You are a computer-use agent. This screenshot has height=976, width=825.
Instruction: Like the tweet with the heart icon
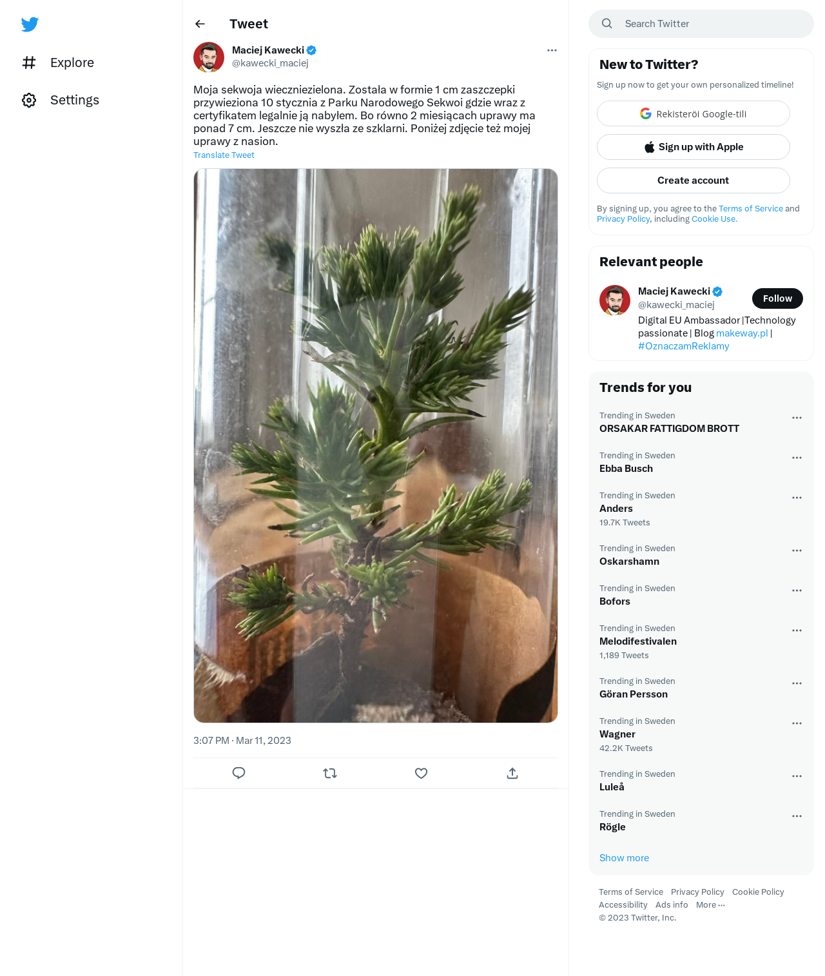coord(421,773)
